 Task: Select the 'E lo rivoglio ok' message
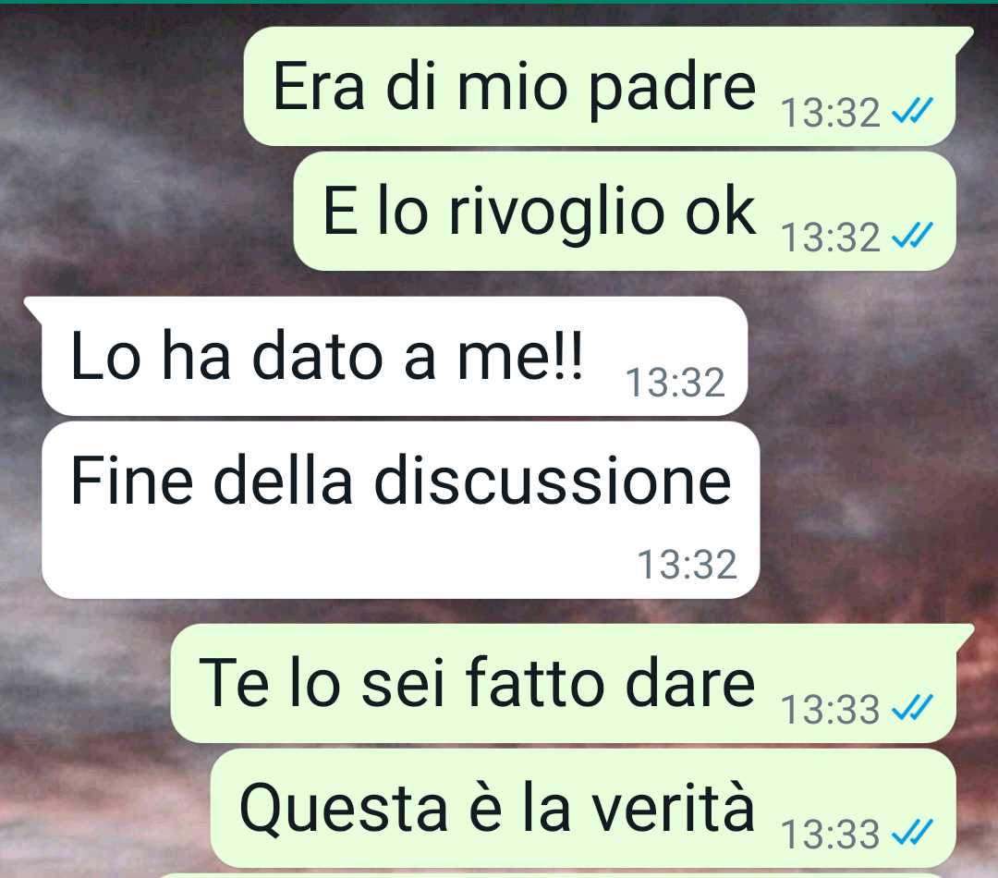(625, 211)
